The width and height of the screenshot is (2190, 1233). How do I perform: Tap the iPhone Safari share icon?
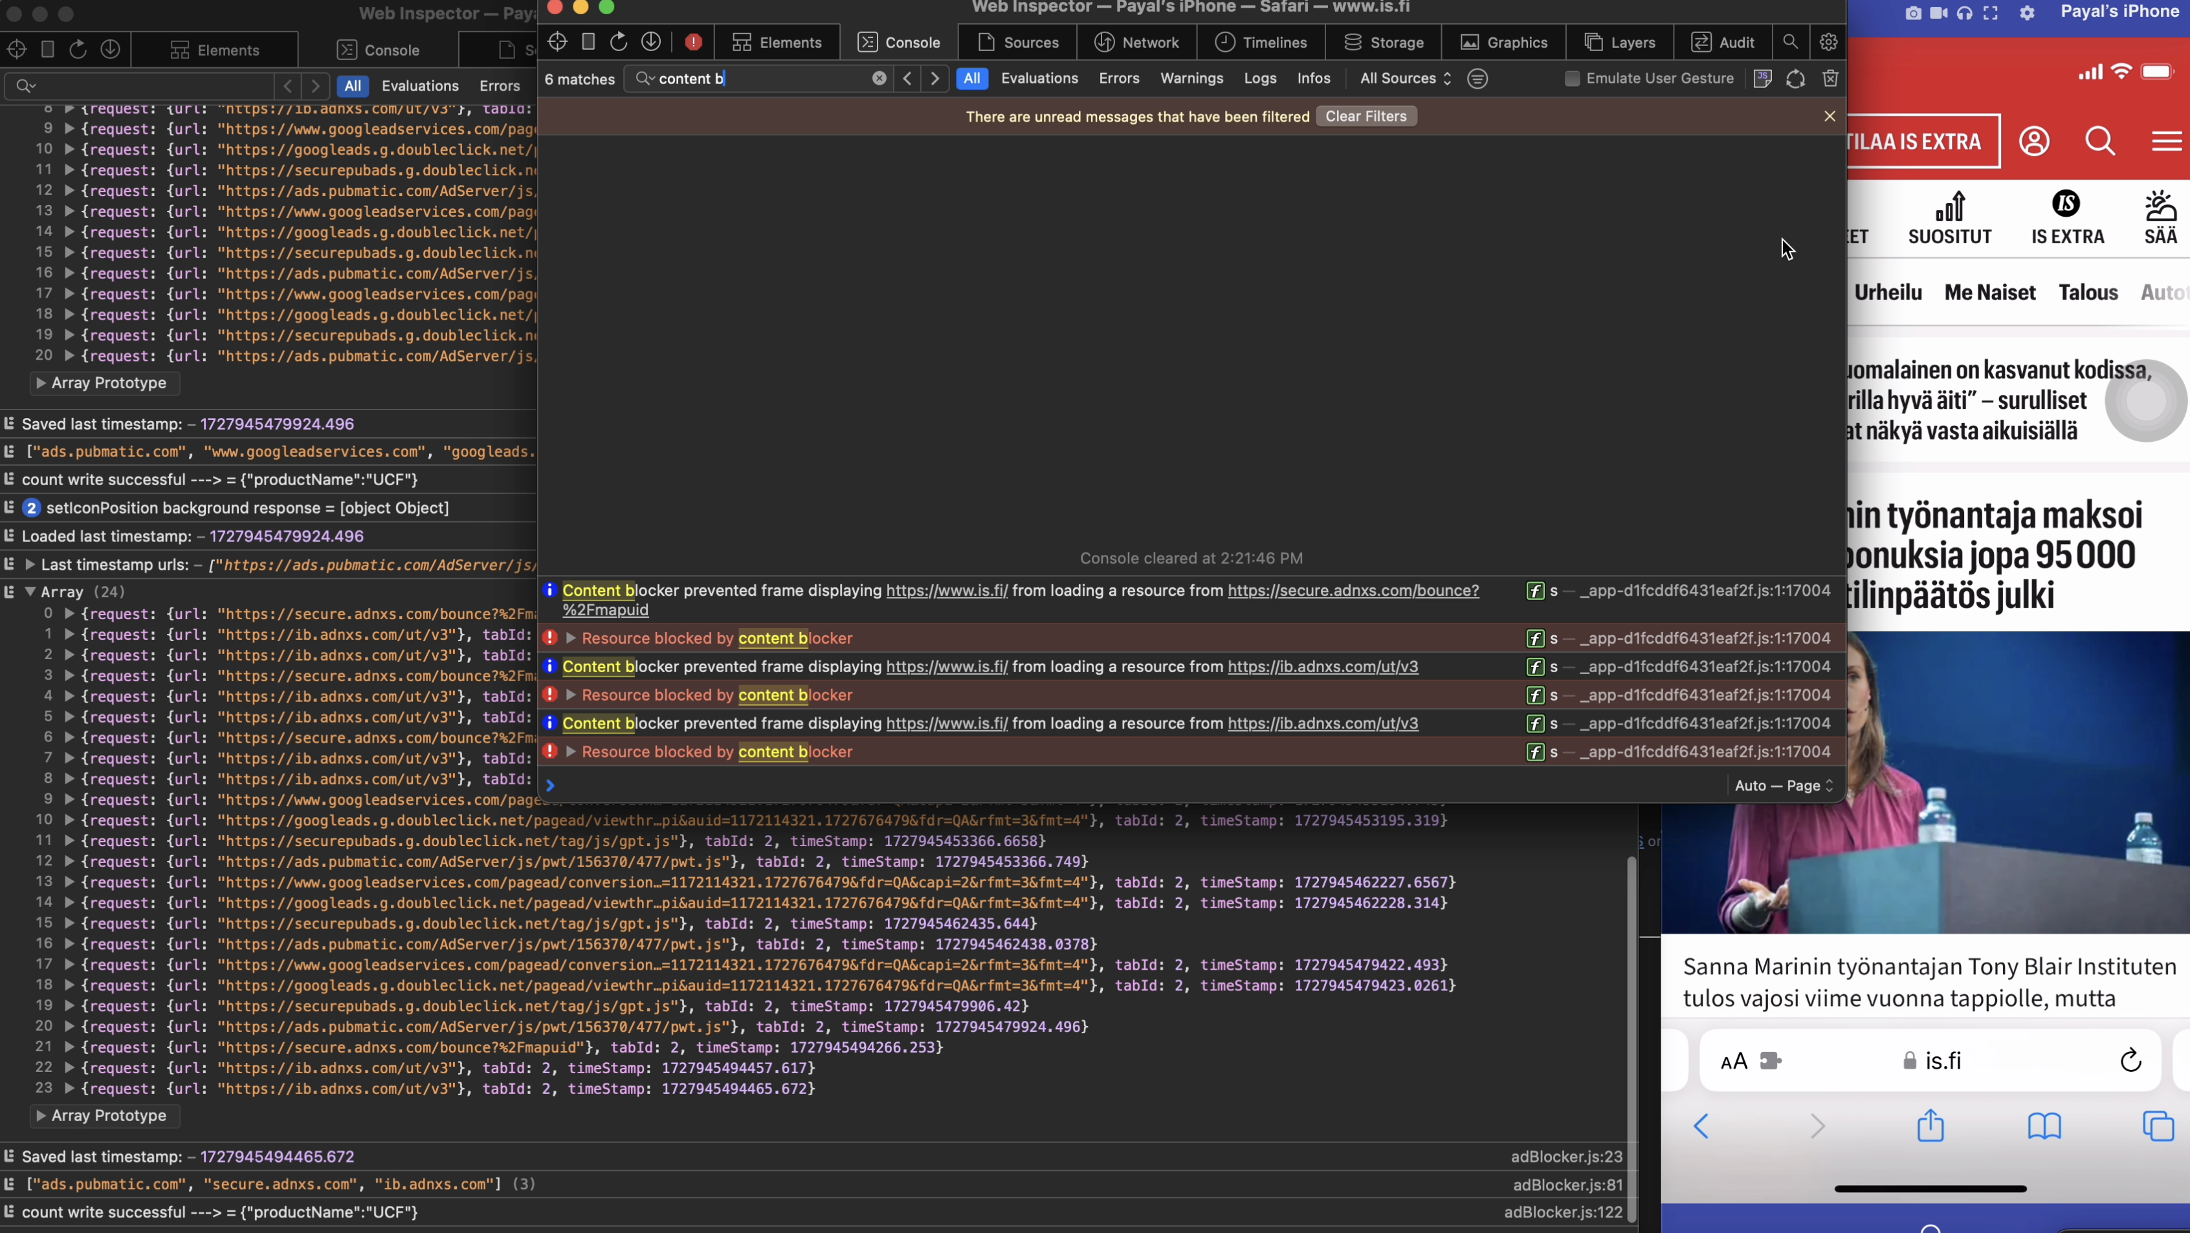pyautogui.click(x=1930, y=1126)
